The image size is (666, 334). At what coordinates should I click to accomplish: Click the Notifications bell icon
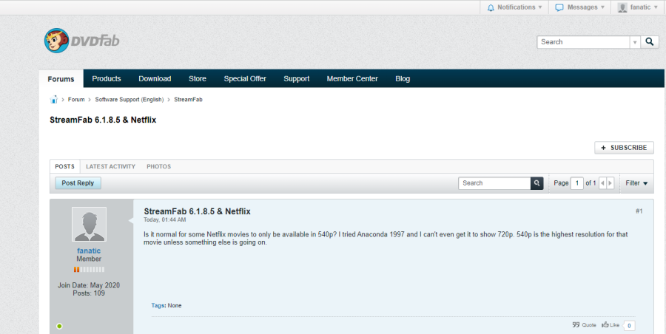(x=491, y=7)
